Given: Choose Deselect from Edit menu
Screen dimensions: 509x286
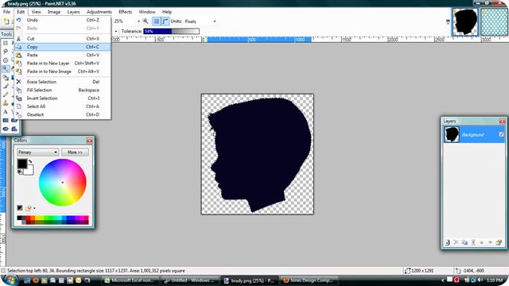Looking at the screenshot, I should [63, 114].
